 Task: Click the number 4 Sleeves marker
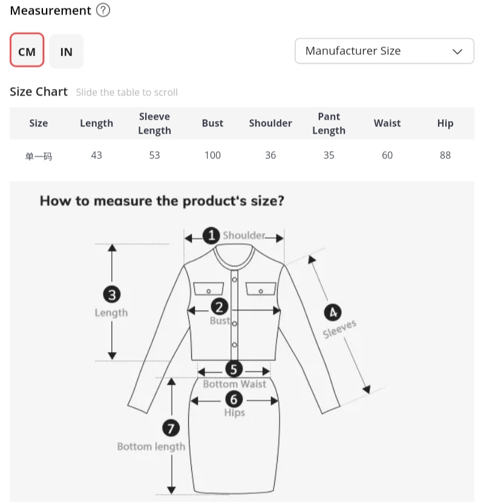click(332, 312)
